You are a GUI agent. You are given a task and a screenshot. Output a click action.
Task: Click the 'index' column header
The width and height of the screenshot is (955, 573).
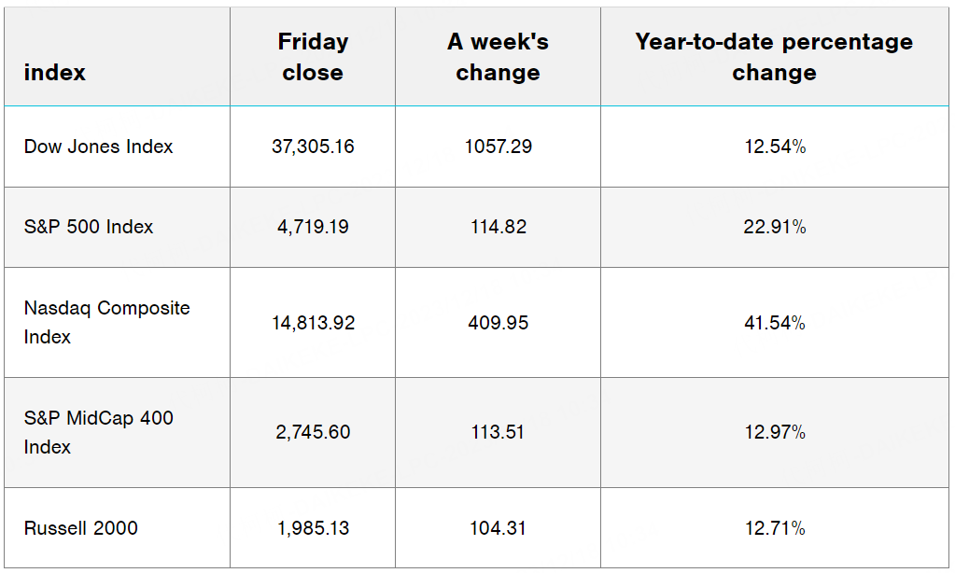click(55, 73)
